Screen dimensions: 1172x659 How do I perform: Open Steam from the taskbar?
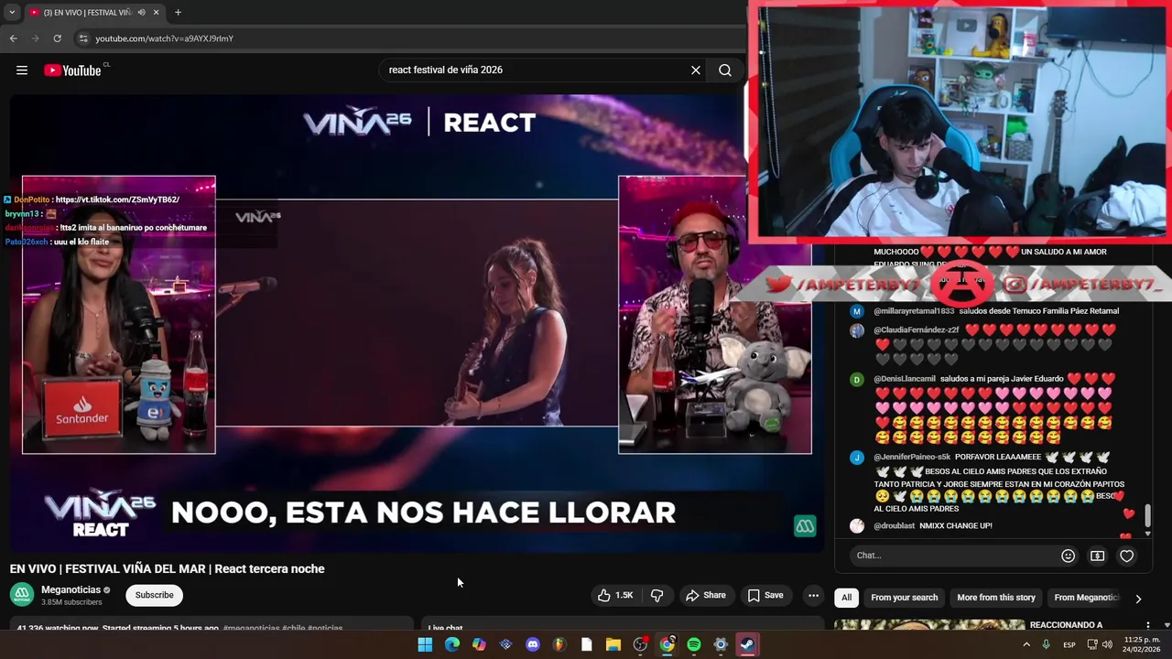(x=747, y=645)
